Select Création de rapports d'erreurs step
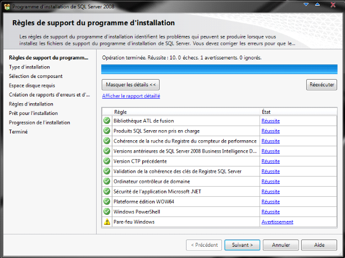 [49, 95]
